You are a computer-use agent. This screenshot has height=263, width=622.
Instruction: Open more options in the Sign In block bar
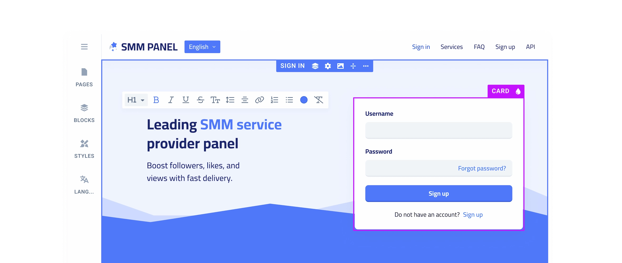[366, 66]
